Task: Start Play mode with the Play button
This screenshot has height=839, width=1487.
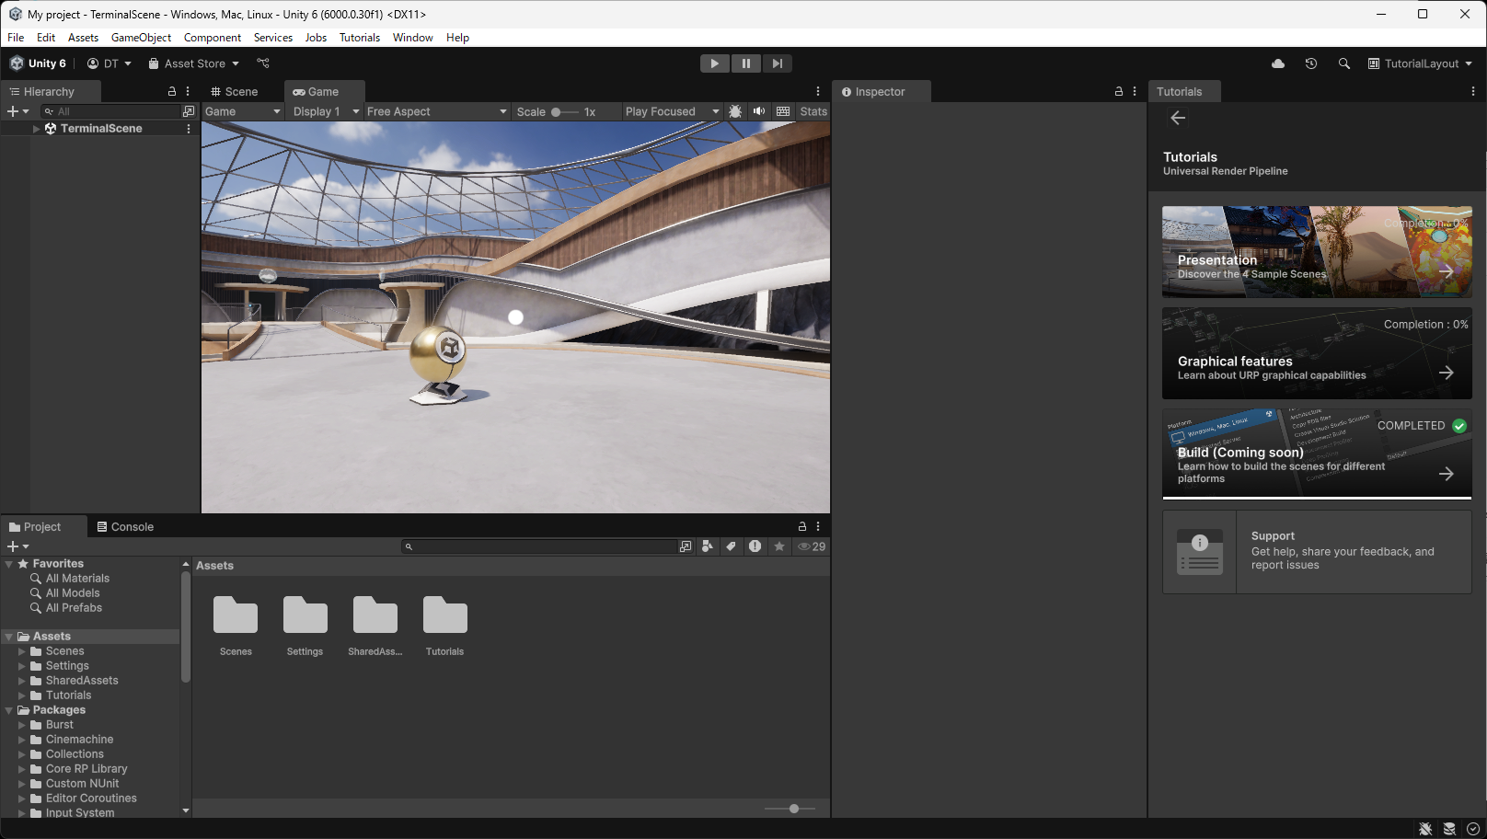Action: click(714, 63)
